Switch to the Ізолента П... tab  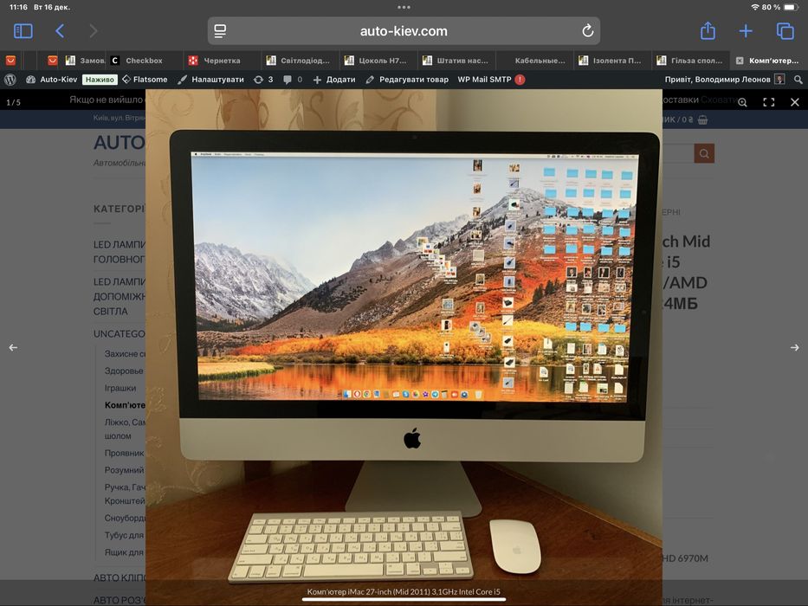tap(612, 61)
